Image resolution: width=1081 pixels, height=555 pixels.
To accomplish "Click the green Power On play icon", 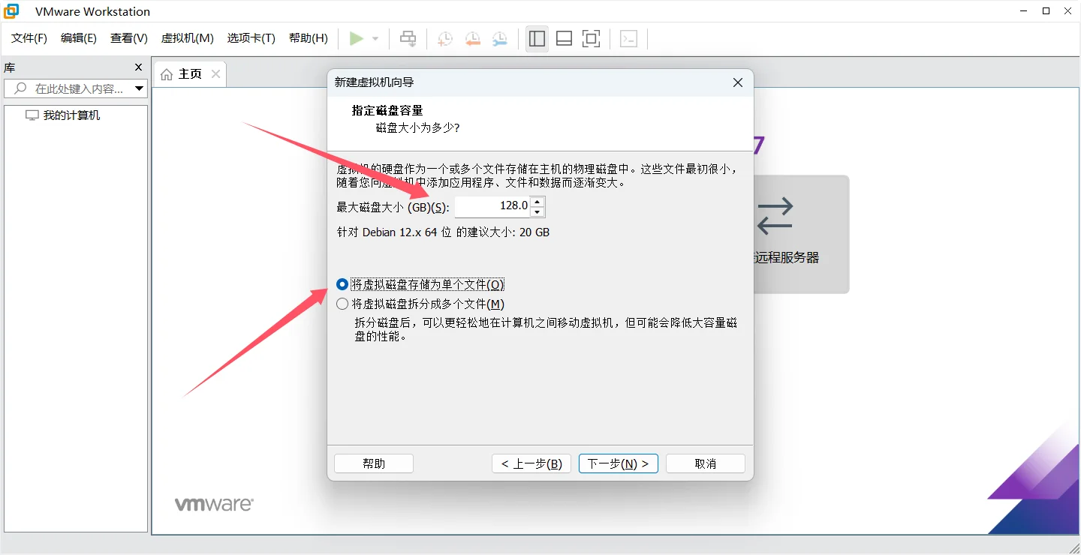I will pyautogui.click(x=357, y=38).
